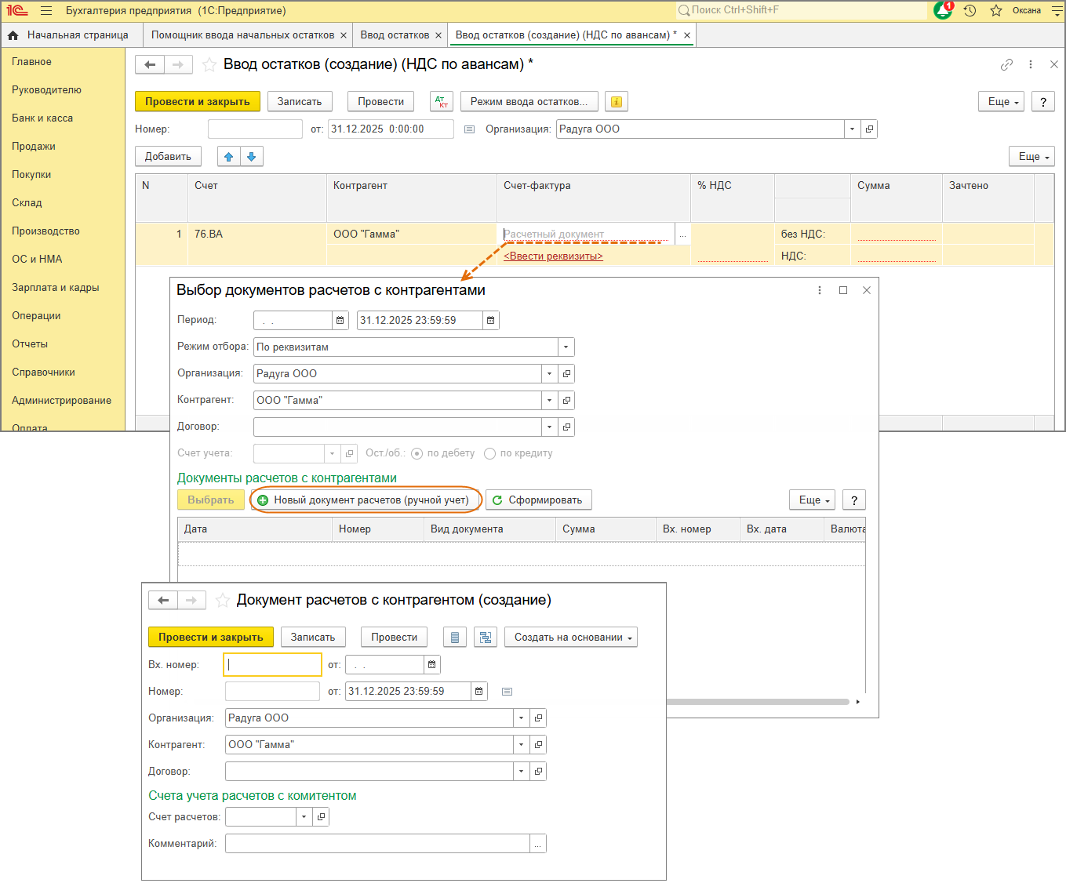Open Еще menu above the table
Image resolution: width=1066 pixels, height=883 pixels.
[1031, 157]
